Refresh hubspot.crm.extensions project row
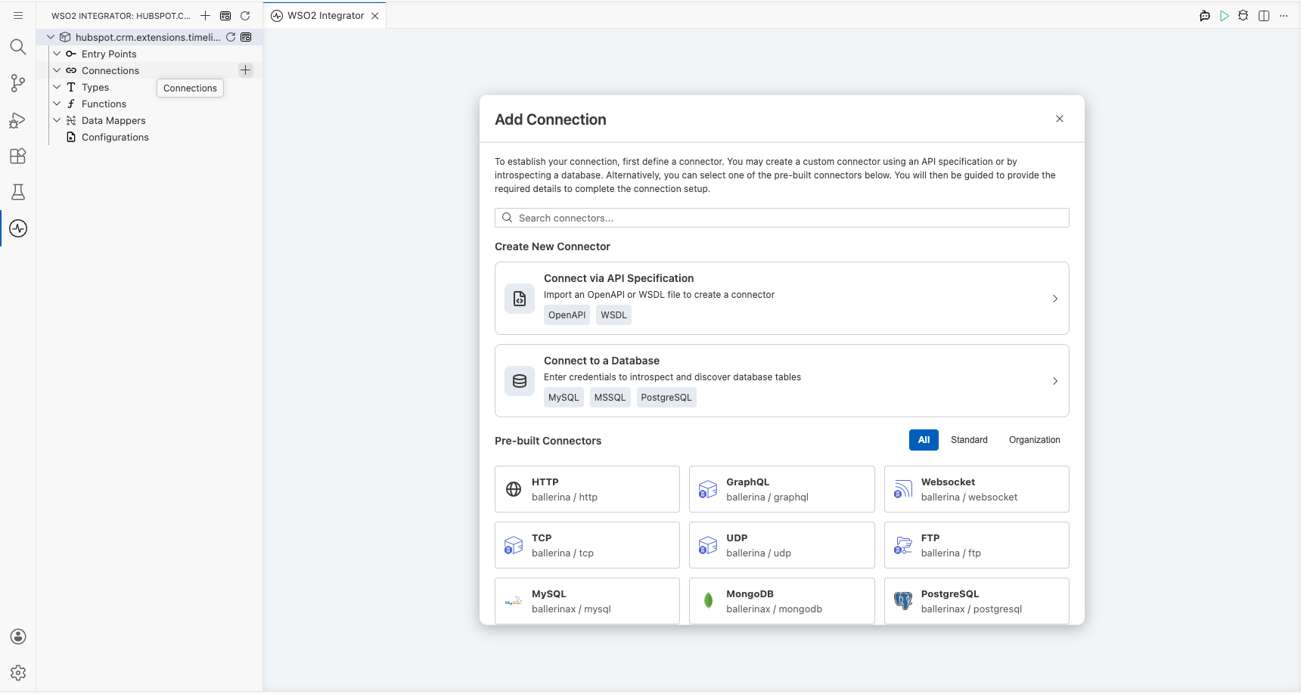Screen dimensions: 1301x694 (231, 37)
